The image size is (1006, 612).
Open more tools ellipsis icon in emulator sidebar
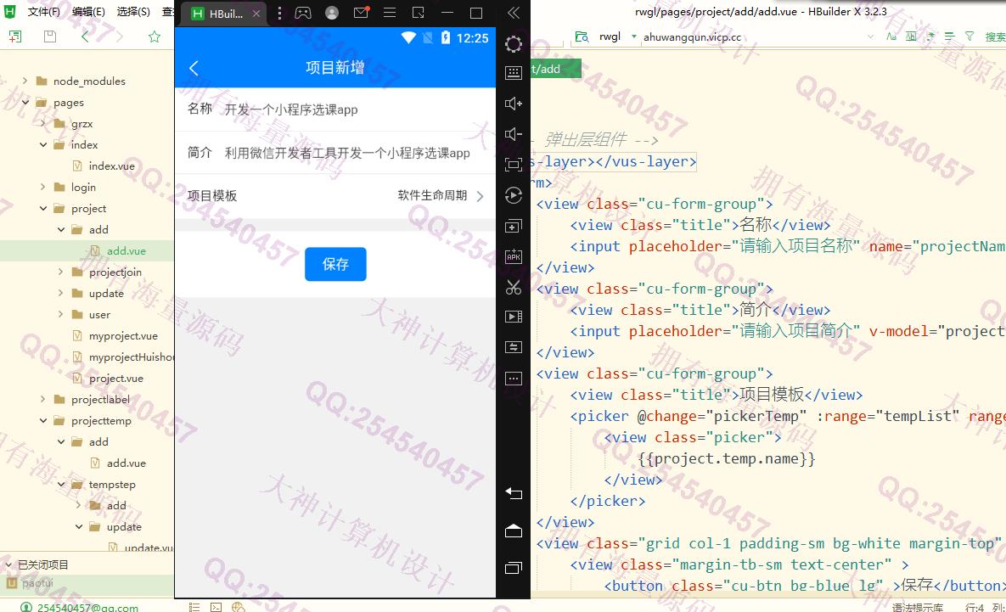(x=514, y=379)
